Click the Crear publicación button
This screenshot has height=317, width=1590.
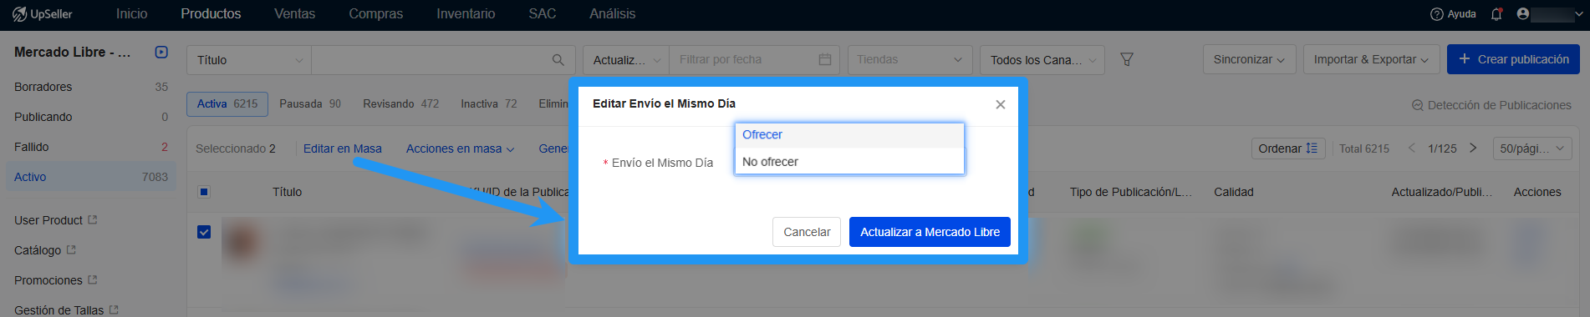pyautogui.click(x=1513, y=59)
